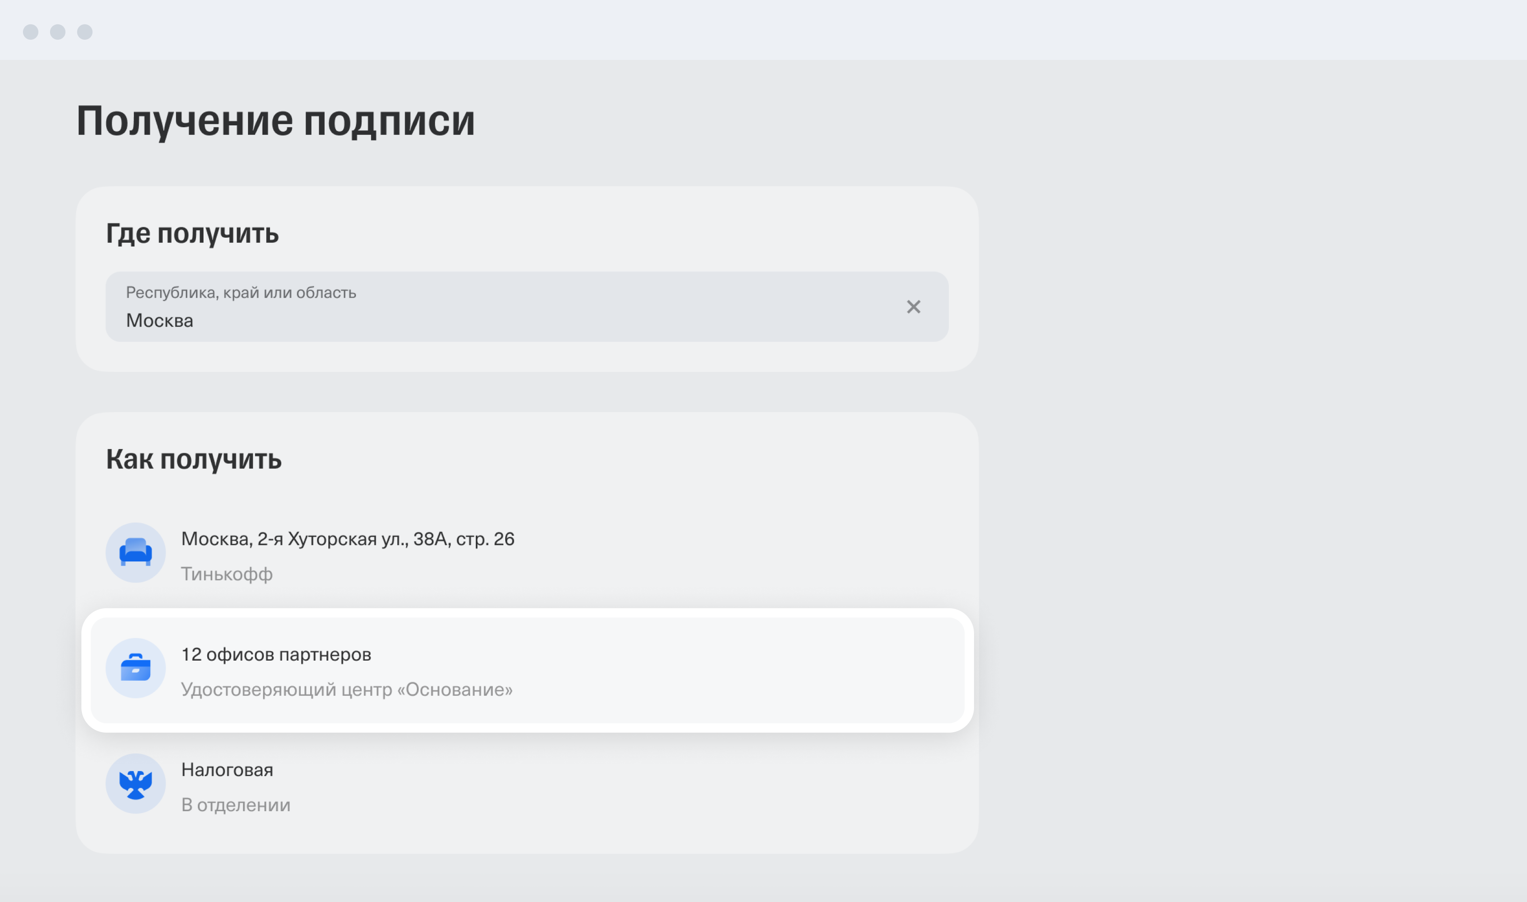1527x902 pixels.
Task: Select the Налоговая option title
Action: coord(227,770)
